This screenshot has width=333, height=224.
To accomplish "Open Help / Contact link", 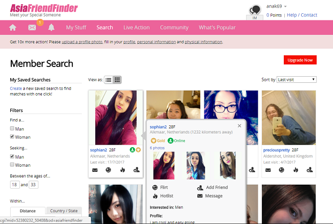I will pos(302,15).
